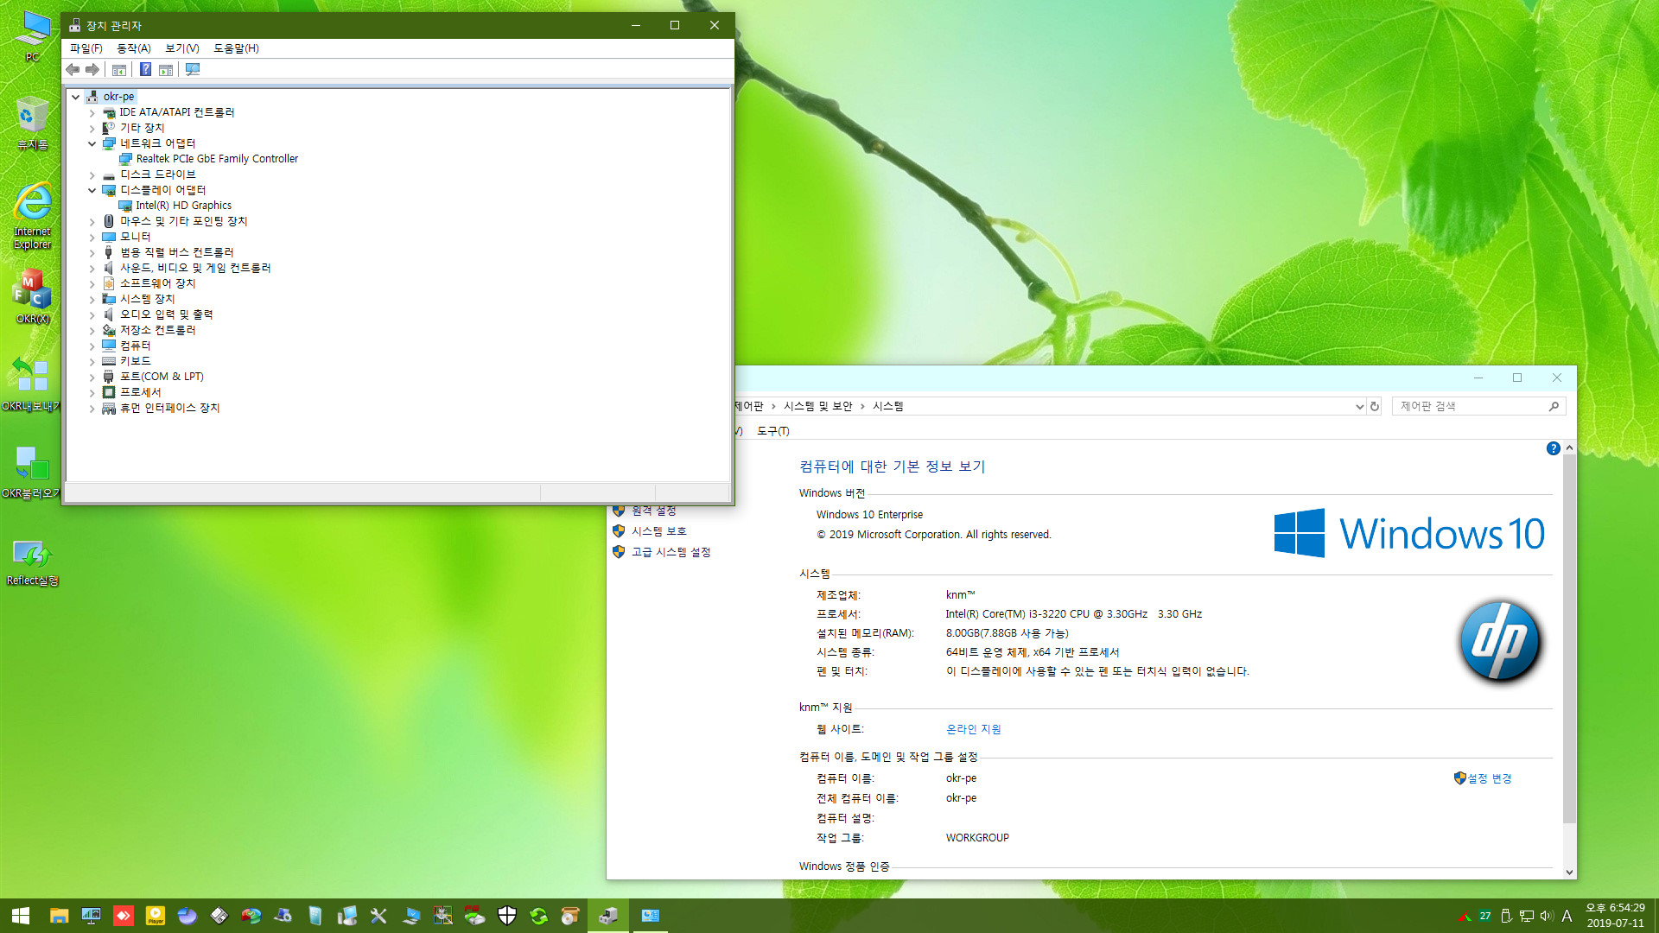
Task: Open the Recycle Bin (휴지통) desktop icon
Action: point(33,123)
